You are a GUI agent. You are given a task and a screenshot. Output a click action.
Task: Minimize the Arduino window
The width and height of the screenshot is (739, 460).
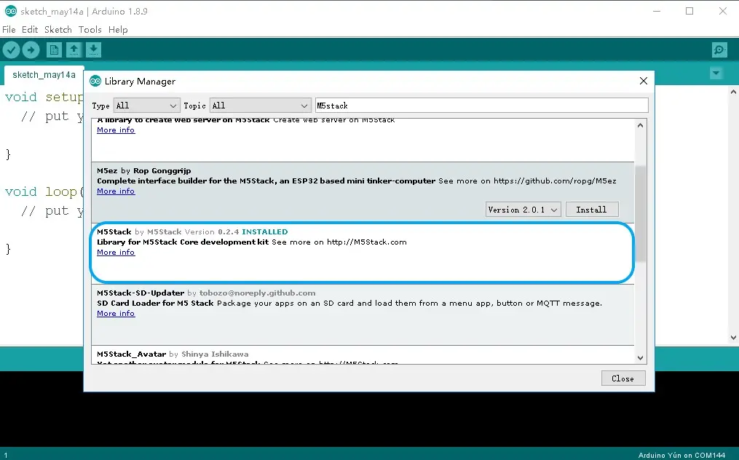[x=657, y=11]
